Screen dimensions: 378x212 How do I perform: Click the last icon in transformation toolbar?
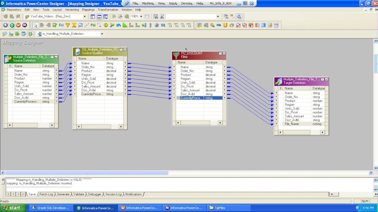point(276,25)
